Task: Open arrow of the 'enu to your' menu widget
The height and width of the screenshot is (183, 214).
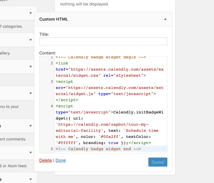Action: click(x=31, y=93)
